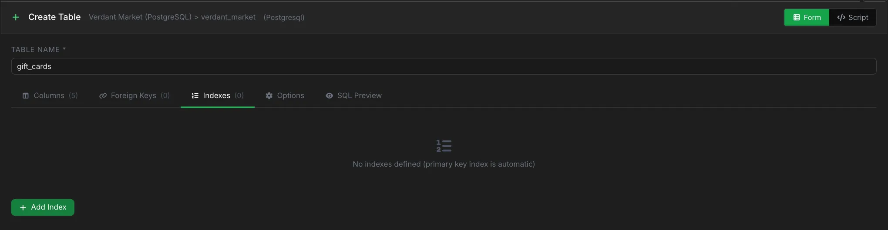Click the verdant_market breadcrumb in the header
The height and width of the screenshot is (230, 888).
(x=228, y=17)
